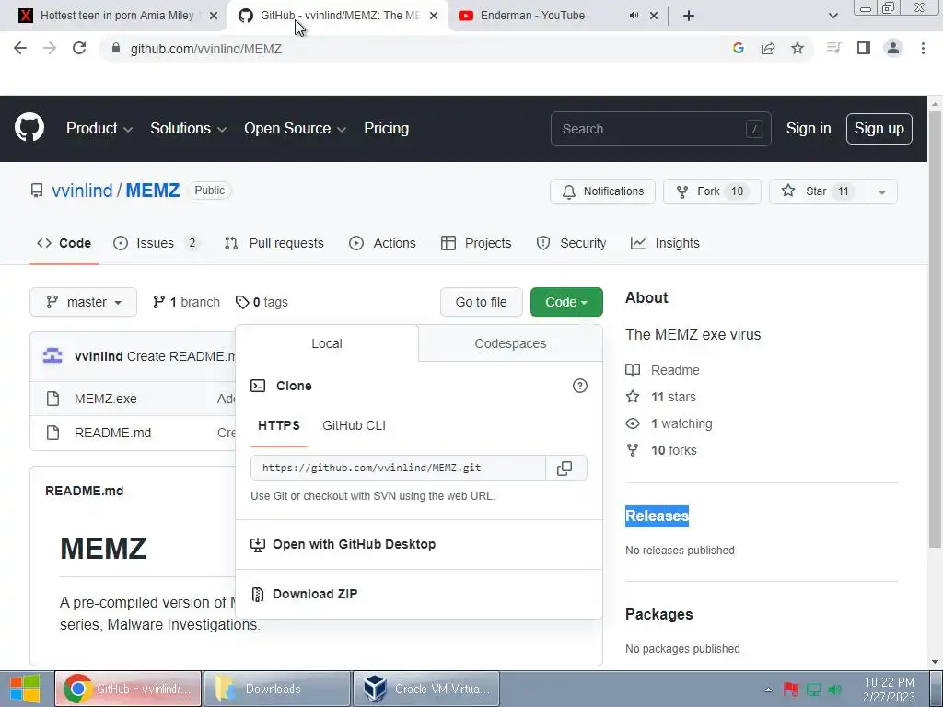The image size is (943, 707).
Task: Open the master branch dropdown
Action: click(84, 302)
